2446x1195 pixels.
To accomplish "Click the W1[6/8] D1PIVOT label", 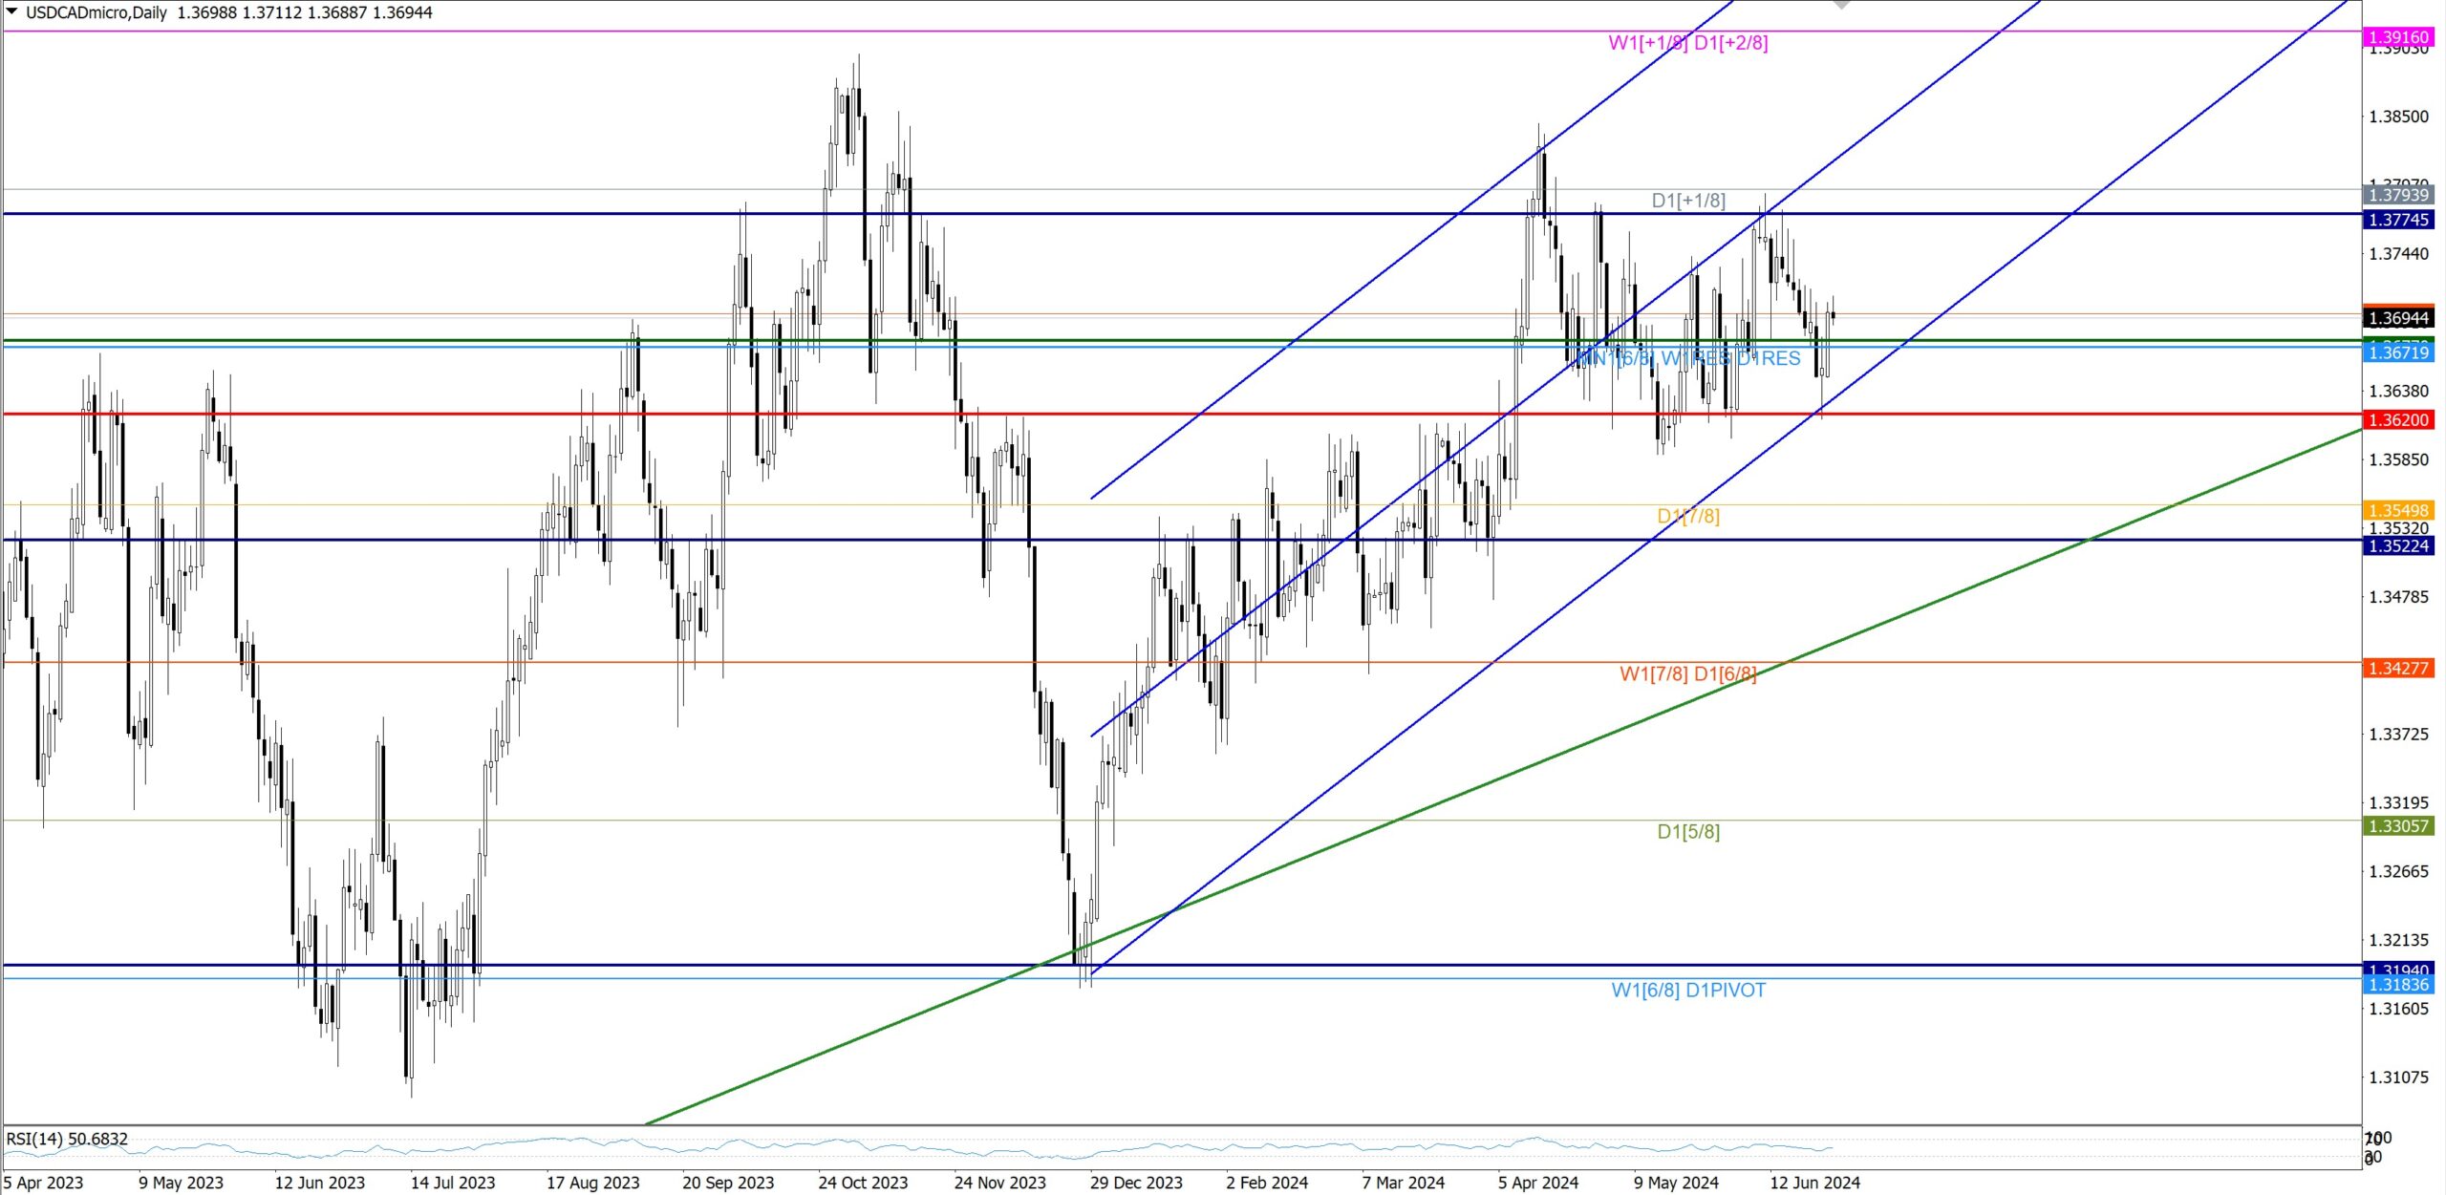I will tap(1687, 991).
